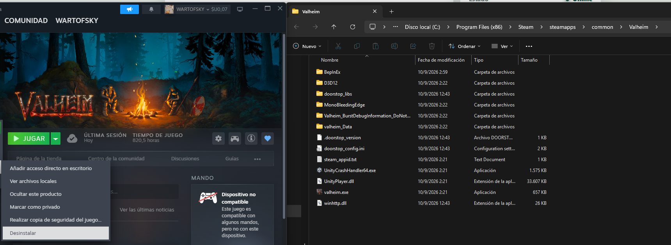Sort by Fecha de modificación column
This screenshot has height=245, width=671.
click(443, 60)
